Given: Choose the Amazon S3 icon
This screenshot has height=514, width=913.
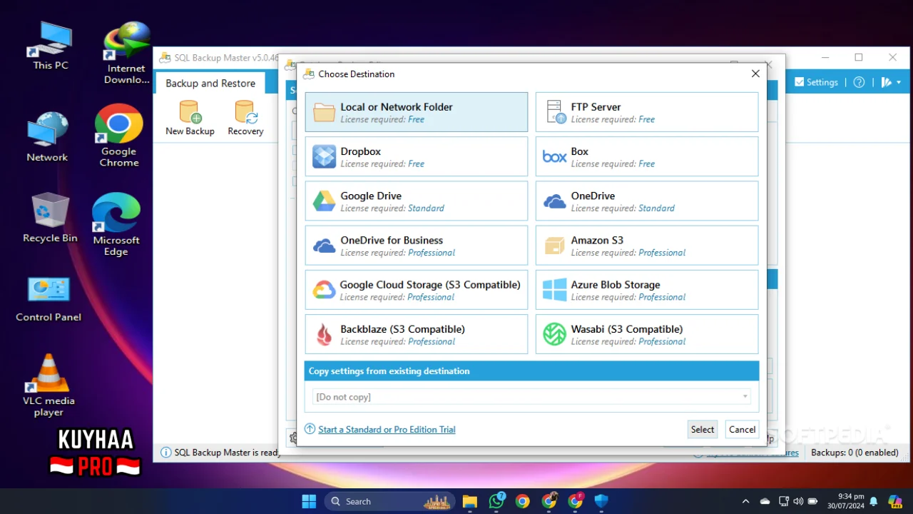Looking at the screenshot, I should point(555,246).
